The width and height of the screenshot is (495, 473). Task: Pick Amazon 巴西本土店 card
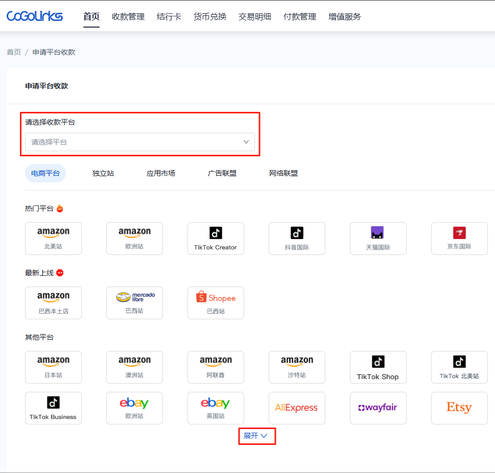point(53,303)
